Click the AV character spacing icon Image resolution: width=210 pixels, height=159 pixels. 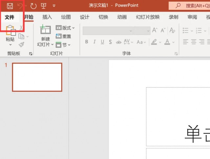127,42
